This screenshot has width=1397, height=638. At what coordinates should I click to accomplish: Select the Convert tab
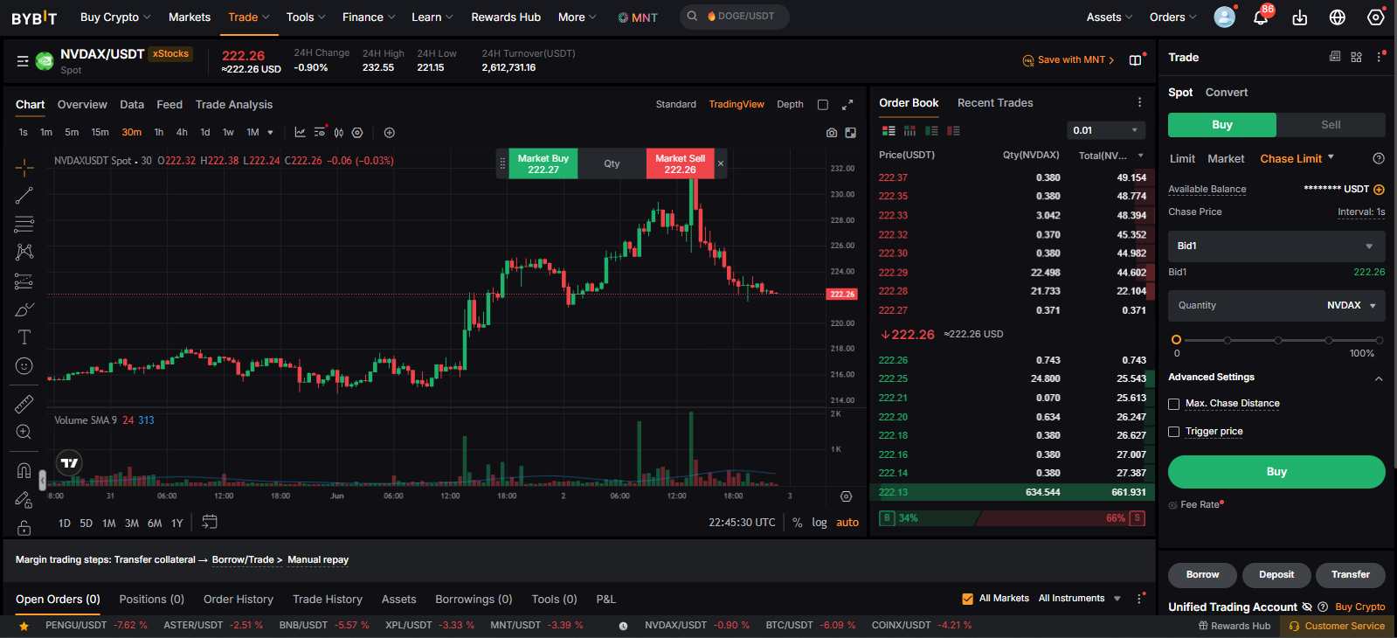[x=1227, y=93]
